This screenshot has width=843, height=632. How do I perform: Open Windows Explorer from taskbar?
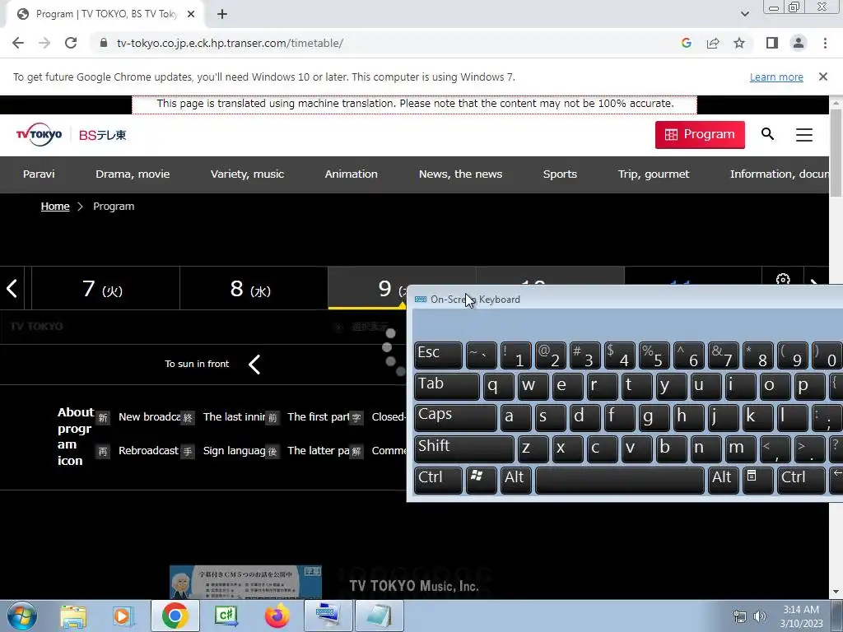(73, 616)
